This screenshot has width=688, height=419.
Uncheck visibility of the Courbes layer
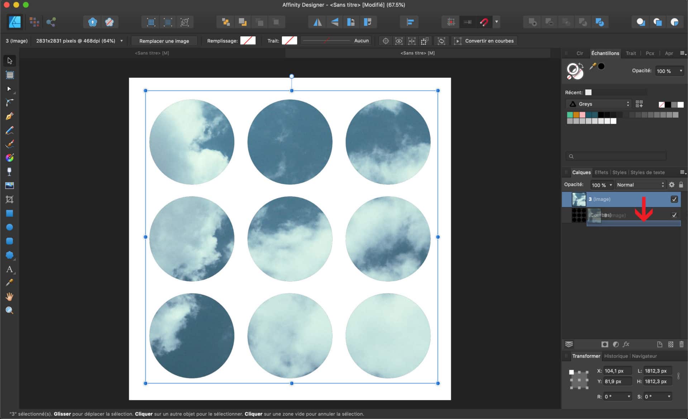click(x=674, y=215)
